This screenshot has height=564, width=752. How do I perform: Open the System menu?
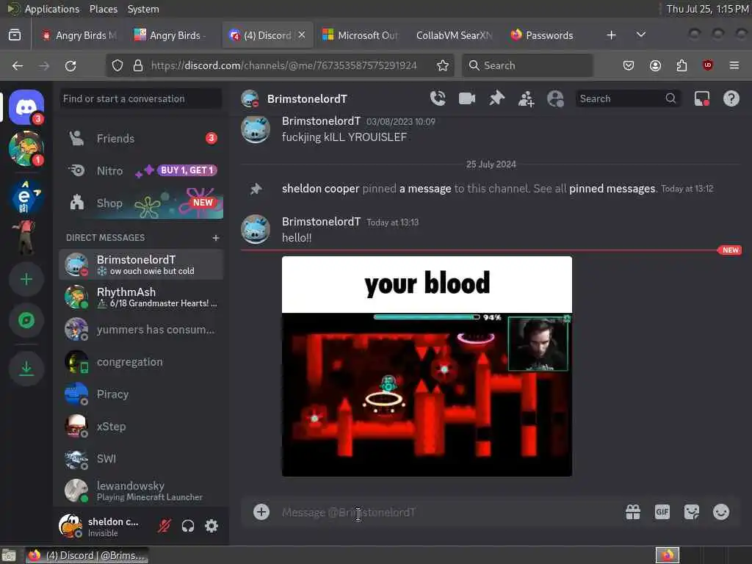pyautogui.click(x=143, y=9)
